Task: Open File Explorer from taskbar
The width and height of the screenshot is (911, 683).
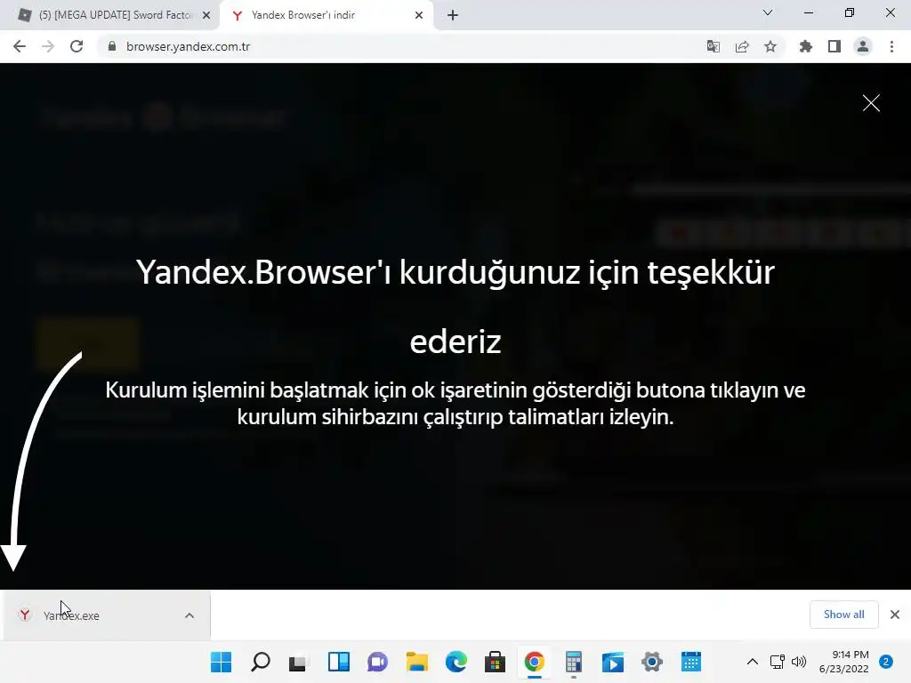Action: pos(416,662)
